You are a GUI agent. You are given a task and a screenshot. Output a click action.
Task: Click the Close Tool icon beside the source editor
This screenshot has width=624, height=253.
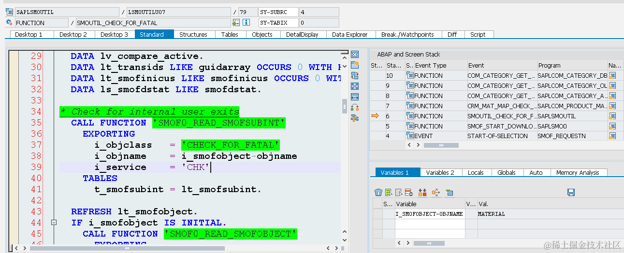(x=354, y=55)
